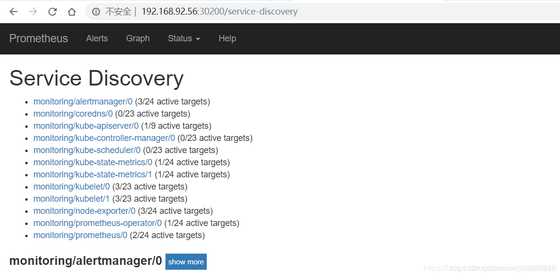Click "(0/23 active targets)" beside coredns/0
The width and height of the screenshot is (560, 277).
pyautogui.click(x=152, y=114)
